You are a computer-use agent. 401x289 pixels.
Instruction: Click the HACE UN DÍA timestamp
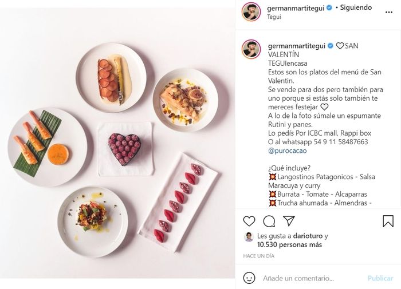[x=258, y=256]
